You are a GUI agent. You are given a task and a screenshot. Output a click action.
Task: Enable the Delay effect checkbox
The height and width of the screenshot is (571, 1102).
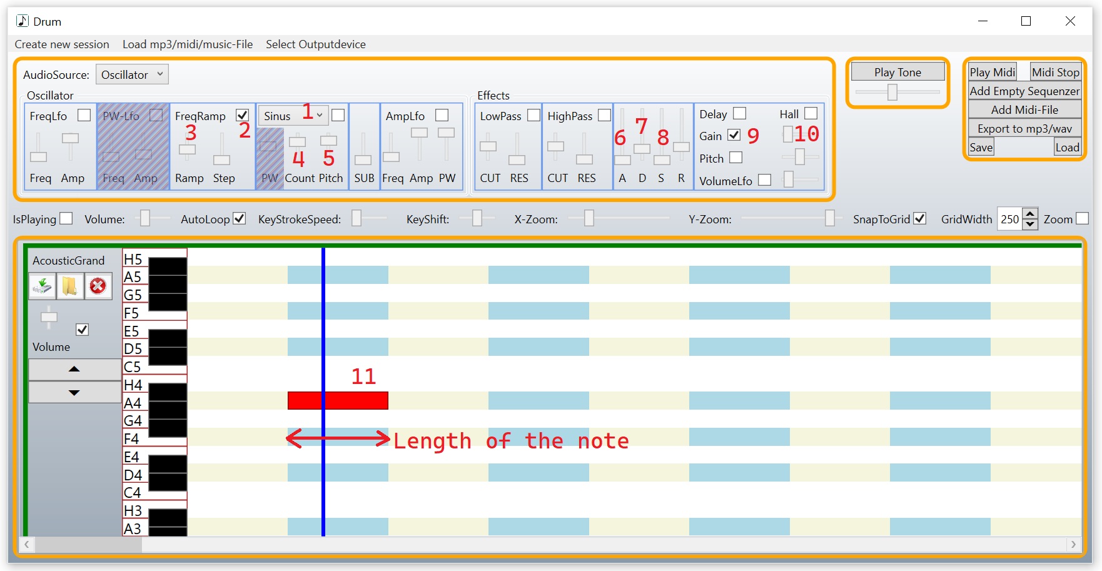click(x=740, y=113)
